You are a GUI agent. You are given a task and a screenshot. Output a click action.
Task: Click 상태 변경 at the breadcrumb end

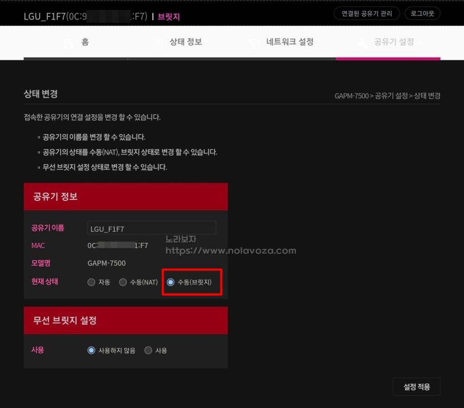point(427,96)
